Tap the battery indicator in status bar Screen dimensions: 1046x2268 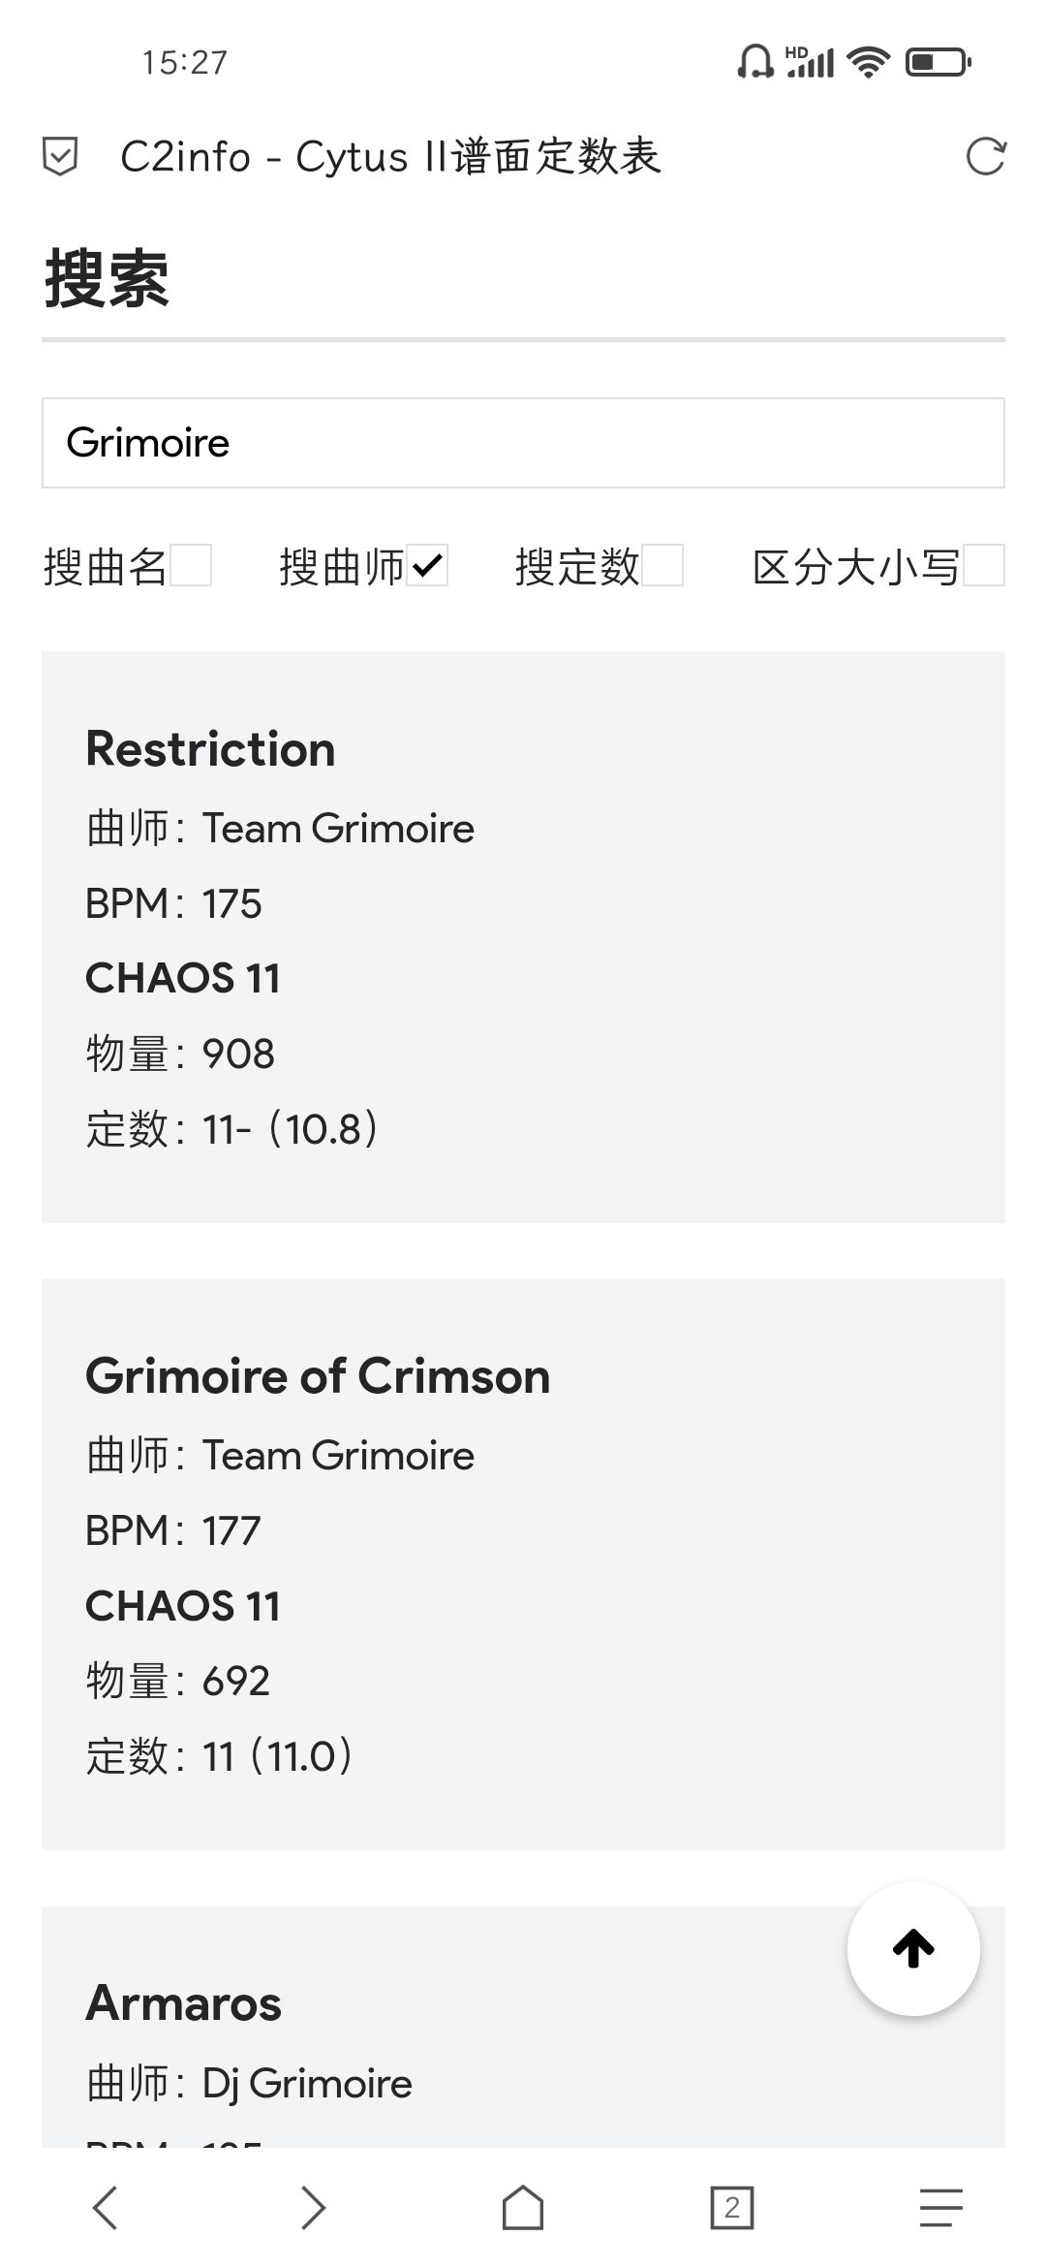pyautogui.click(x=938, y=63)
